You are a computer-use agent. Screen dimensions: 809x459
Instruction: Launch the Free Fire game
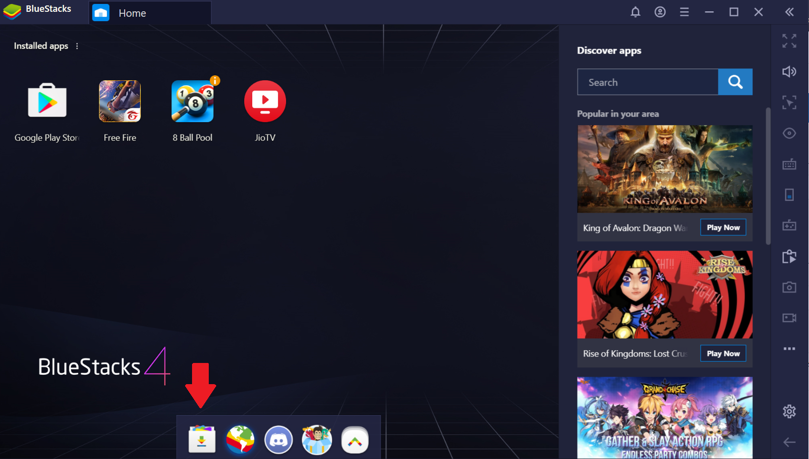[120, 101]
